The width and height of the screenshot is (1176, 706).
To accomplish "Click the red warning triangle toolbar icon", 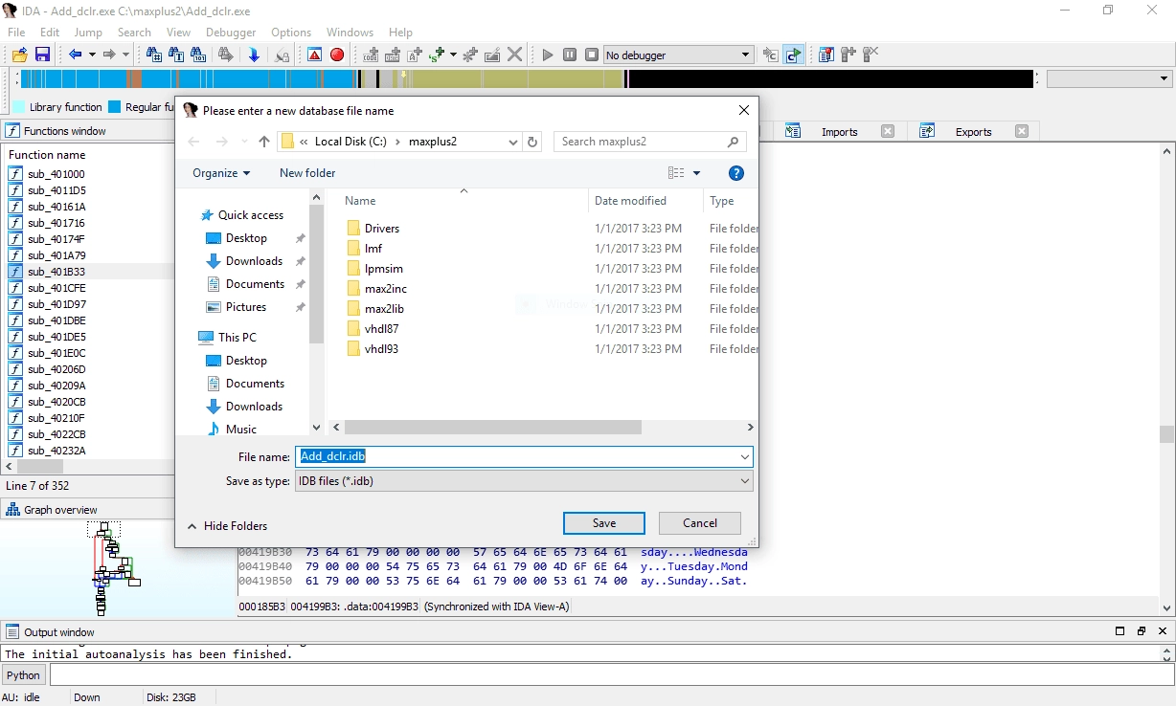I will pos(314,55).
